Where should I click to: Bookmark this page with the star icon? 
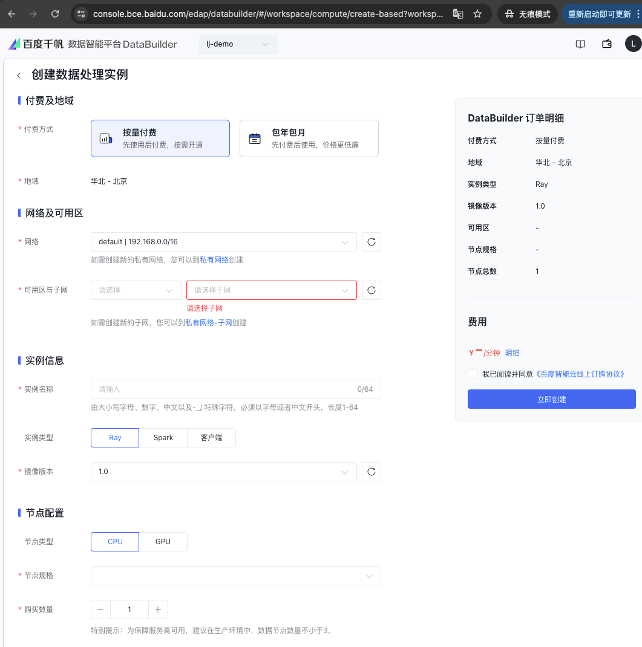coord(477,14)
